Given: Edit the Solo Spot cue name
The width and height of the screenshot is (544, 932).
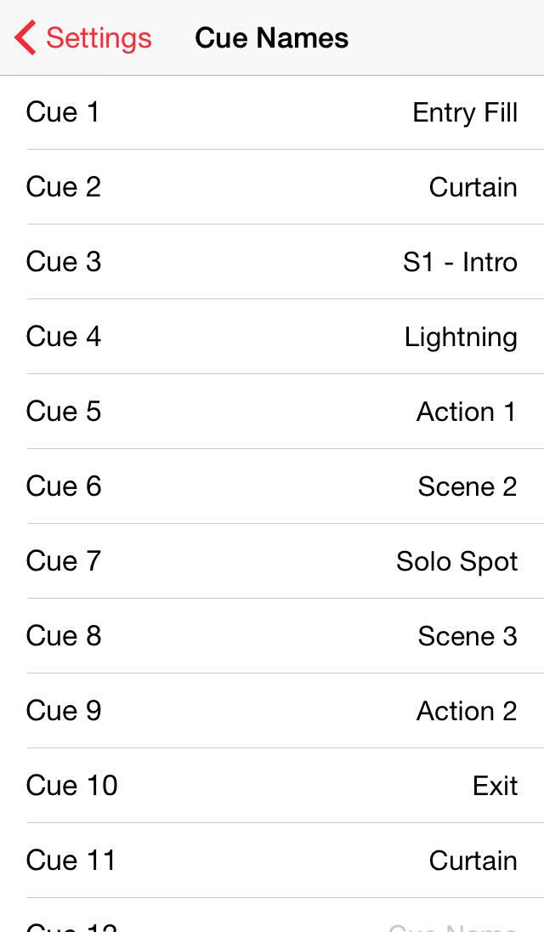Looking at the screenshot, I should (x=456, y=561).
